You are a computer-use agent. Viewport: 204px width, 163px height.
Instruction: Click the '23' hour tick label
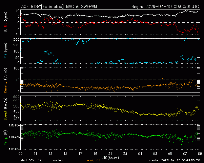click(125, 154)
